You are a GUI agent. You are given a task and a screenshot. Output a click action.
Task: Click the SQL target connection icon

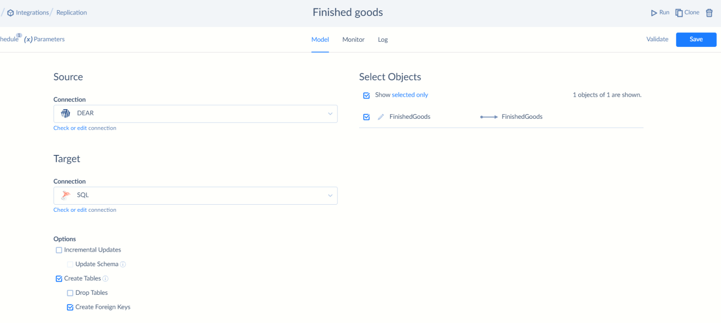pyautogui.click(x=64, y=195)
